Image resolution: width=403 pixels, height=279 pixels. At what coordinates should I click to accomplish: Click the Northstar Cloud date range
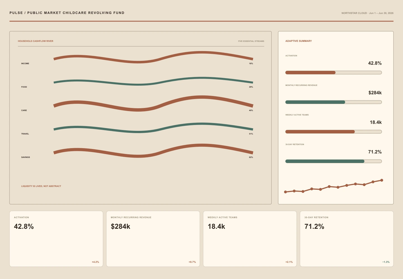tap(367, 13)
